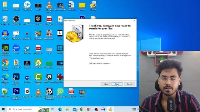Launch DroidCam from the desktop
200x112 pixels.
38,64
